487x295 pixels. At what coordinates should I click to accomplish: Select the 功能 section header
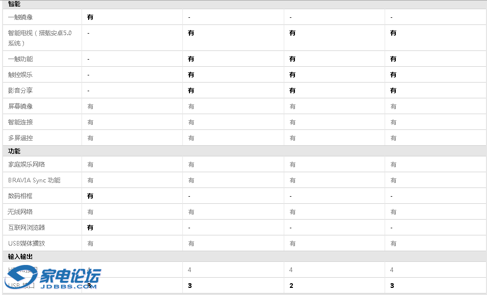14,151
